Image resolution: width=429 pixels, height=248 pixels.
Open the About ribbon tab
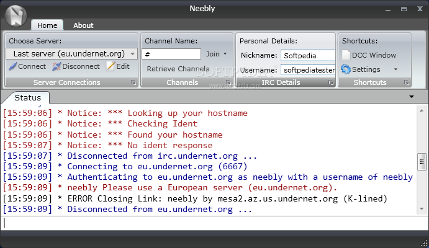pyautogui.click(x=83, y=25)
